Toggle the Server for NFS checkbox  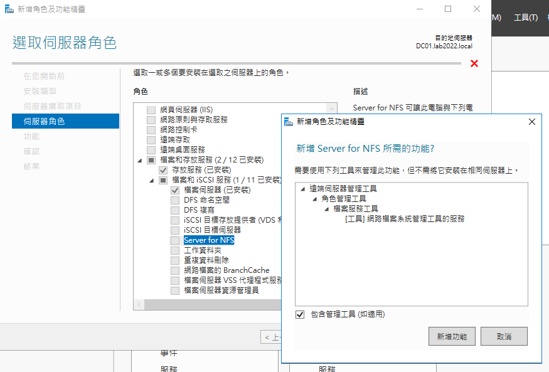[175, 240]
